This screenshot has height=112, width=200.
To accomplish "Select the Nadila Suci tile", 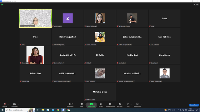I will [132, 55].
